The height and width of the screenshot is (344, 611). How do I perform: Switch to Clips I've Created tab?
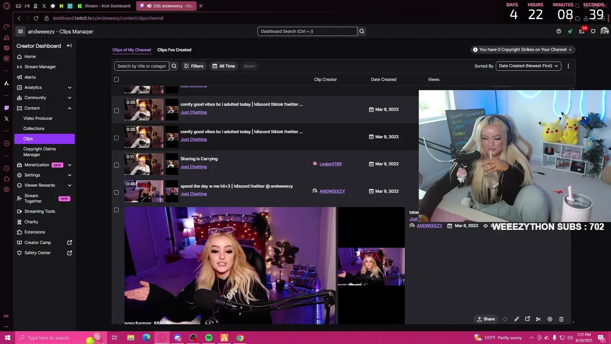tap(174, 50)
